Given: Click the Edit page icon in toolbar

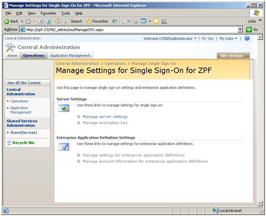Looking at the screenshot, I should pos(143,21).
